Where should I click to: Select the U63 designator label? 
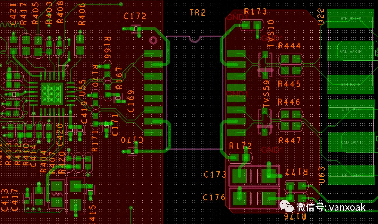(x=321, y=175)
